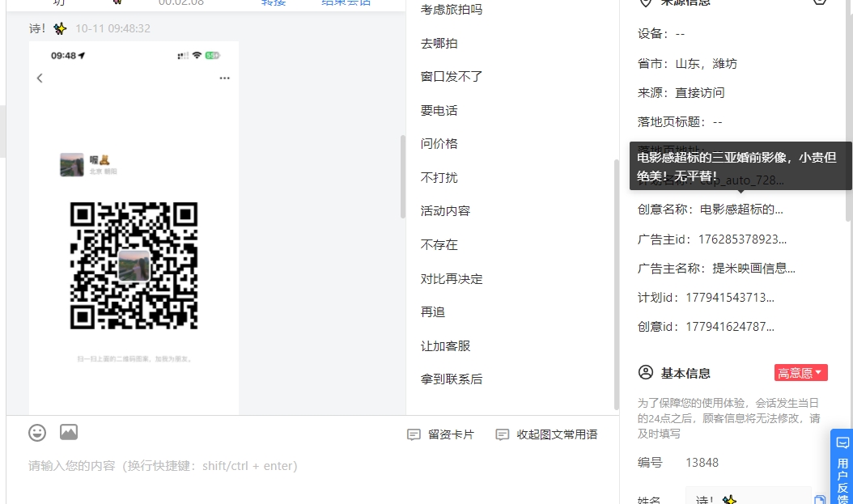
Task: Click the 结束会话 end session link
Action: [346, 2]
